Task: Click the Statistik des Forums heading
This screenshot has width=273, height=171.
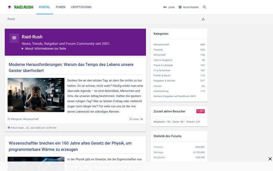Action: click(x=167, y=136)
